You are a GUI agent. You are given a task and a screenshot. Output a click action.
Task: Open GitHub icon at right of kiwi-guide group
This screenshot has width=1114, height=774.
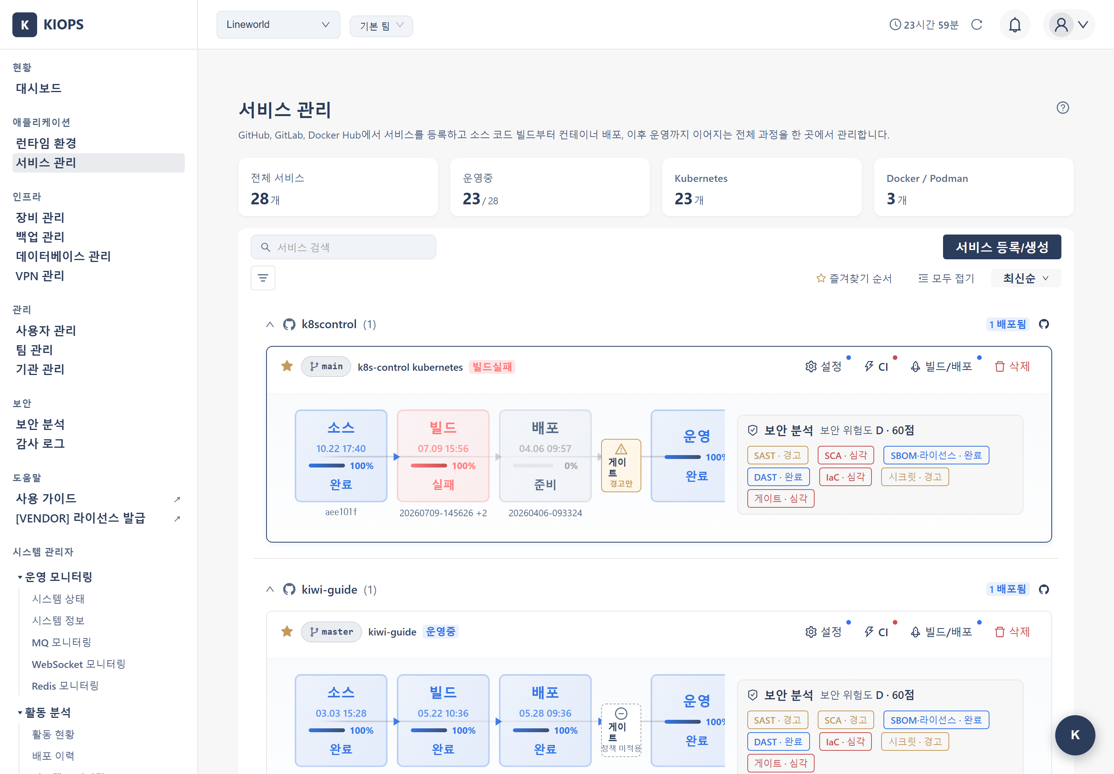pos(1044,589)
